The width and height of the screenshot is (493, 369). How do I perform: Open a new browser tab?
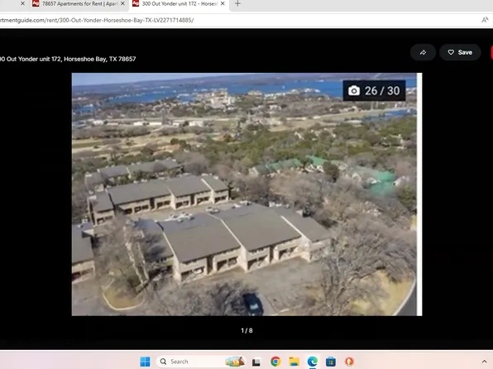click(x=237, y=4)
